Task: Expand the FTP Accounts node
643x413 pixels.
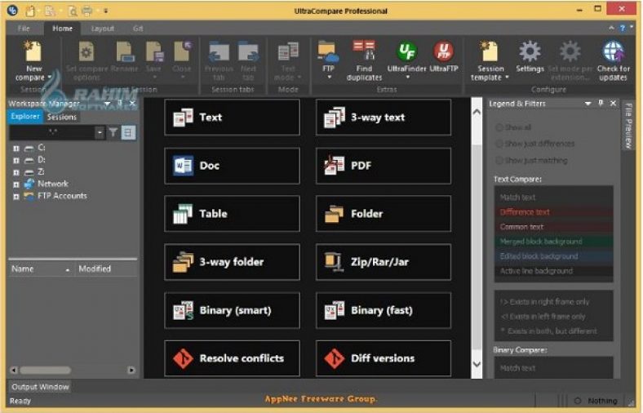Action: tap(16, 197)
